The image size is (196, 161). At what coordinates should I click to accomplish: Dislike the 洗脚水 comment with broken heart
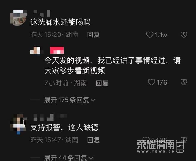tap(184, 35)
